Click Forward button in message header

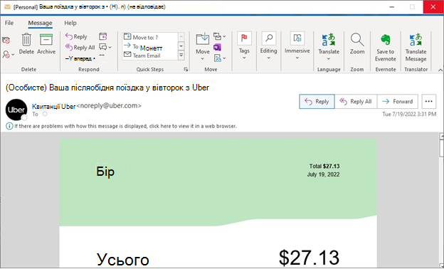click(x=397, y=101)
